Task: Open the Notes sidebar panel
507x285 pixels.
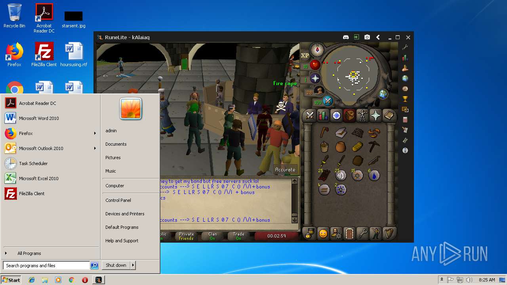Action: 405,130
